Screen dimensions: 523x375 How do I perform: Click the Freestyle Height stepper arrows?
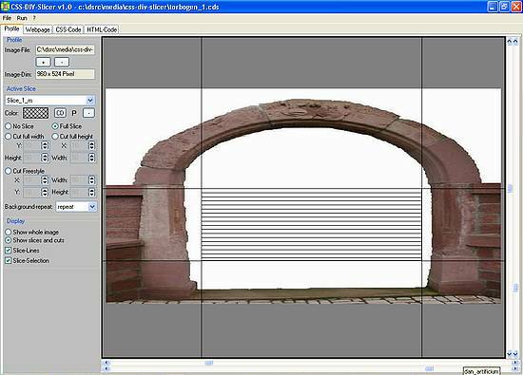(x=91, y=192)
